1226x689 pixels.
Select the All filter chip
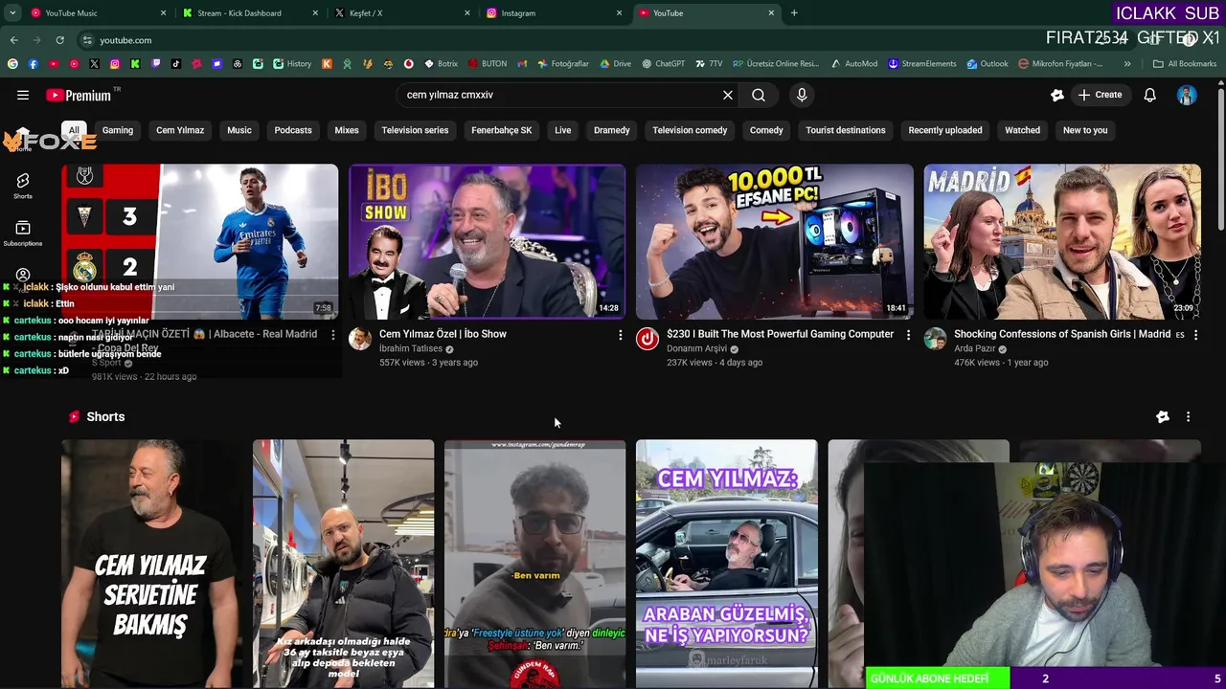tap(74, 130)
